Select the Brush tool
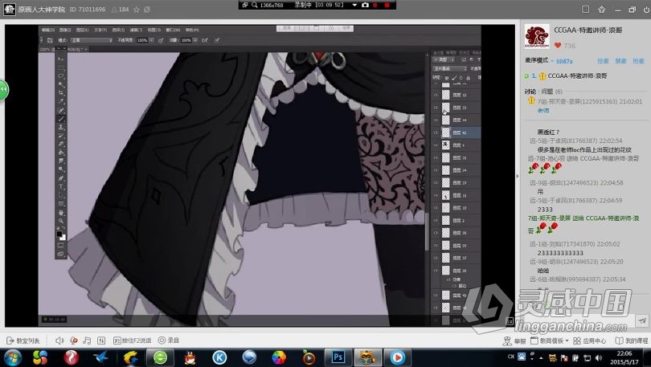651x367 pixels. click(61, 119)
